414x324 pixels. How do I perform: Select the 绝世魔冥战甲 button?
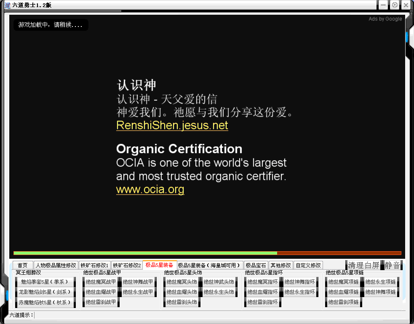101,282
